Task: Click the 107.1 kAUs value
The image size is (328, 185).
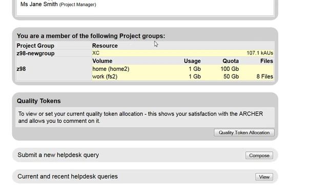Action: coord(260,53)
